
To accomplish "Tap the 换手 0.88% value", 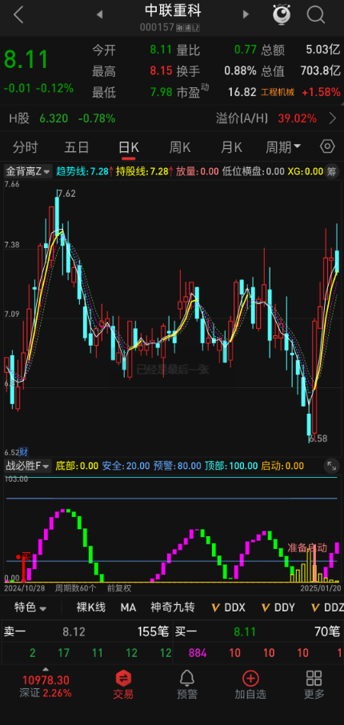I will (x=240, y=70).
